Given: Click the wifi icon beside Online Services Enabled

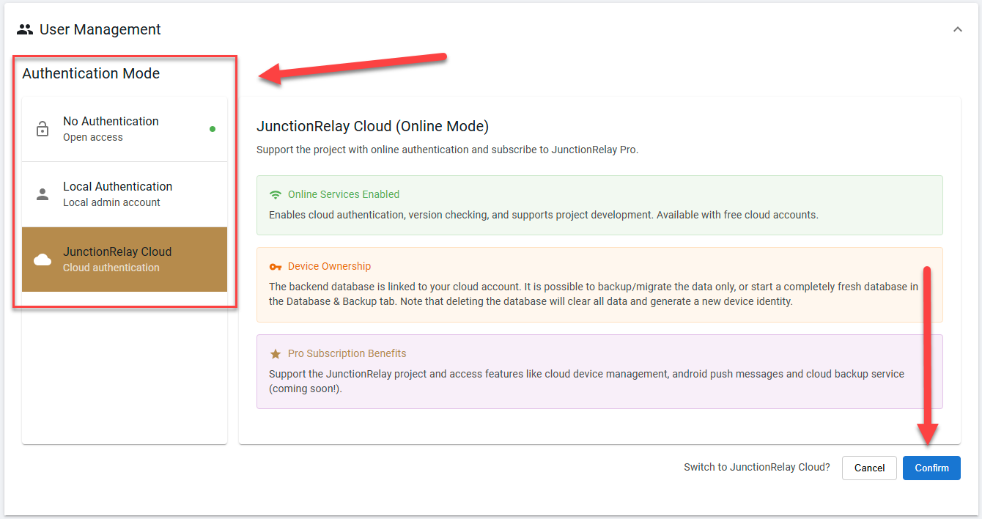Looking at the screenshot, I should pyautogui.click(x=276, y=195).
